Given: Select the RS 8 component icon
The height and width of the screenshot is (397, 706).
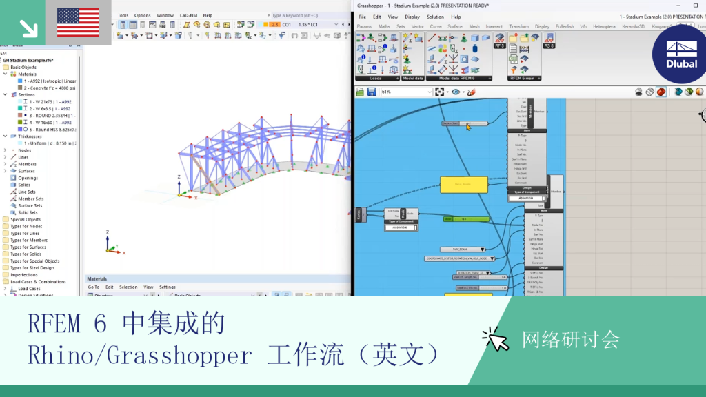Looking at the screenshot, I should click(x=549, y=41).
